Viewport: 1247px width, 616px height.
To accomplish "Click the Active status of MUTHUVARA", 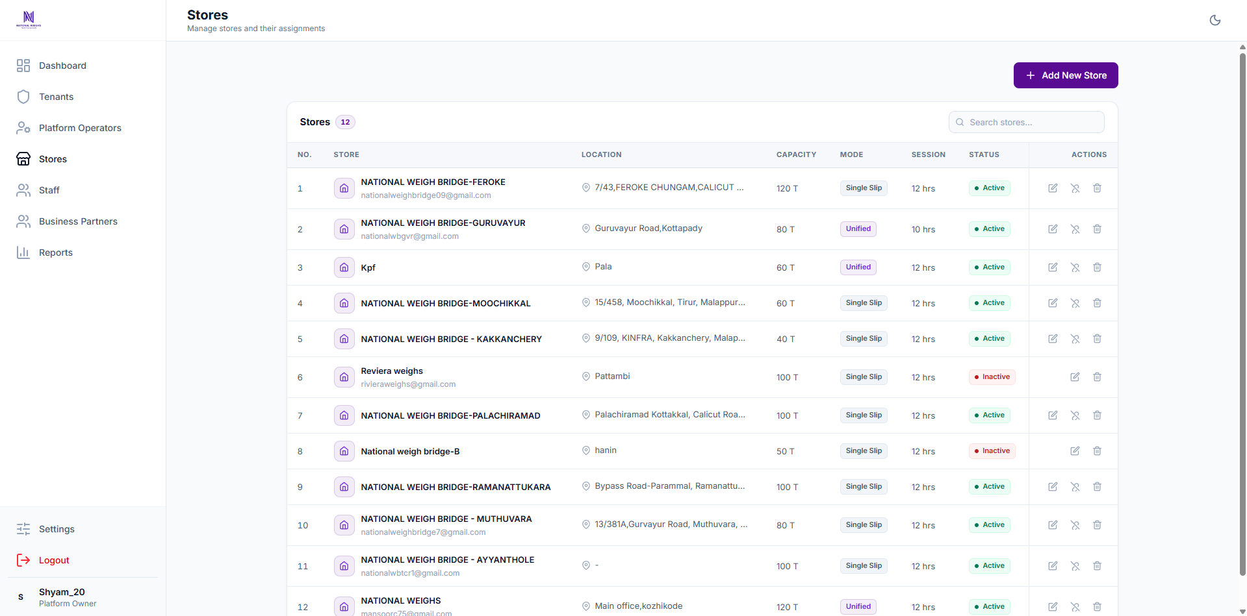I will click(989, 525).
